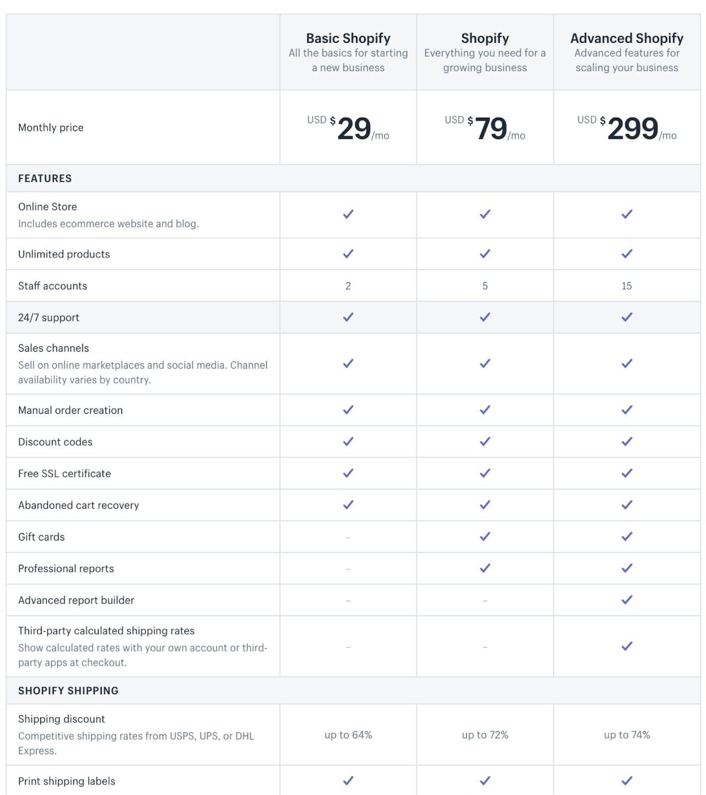Click the up to 72% shipping discount
The width and height of the screenshot is (706, 795).
point(485,735)
